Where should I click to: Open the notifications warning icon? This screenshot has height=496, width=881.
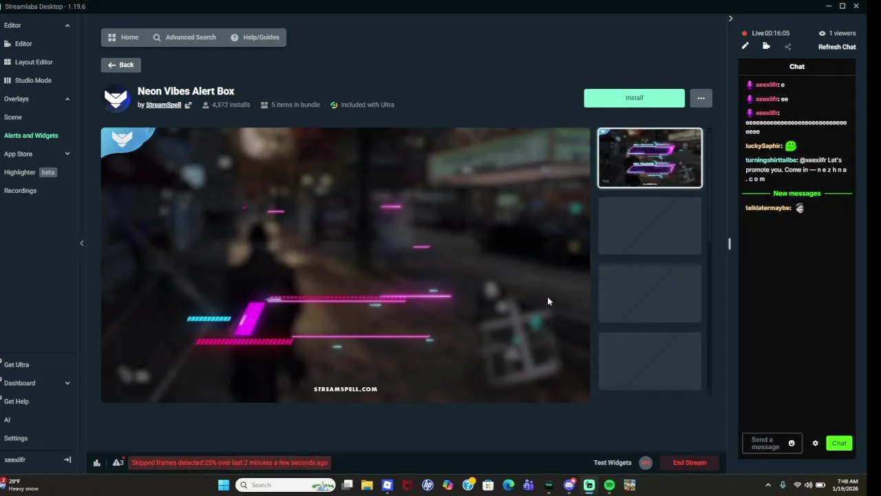(x=118, y=463)
